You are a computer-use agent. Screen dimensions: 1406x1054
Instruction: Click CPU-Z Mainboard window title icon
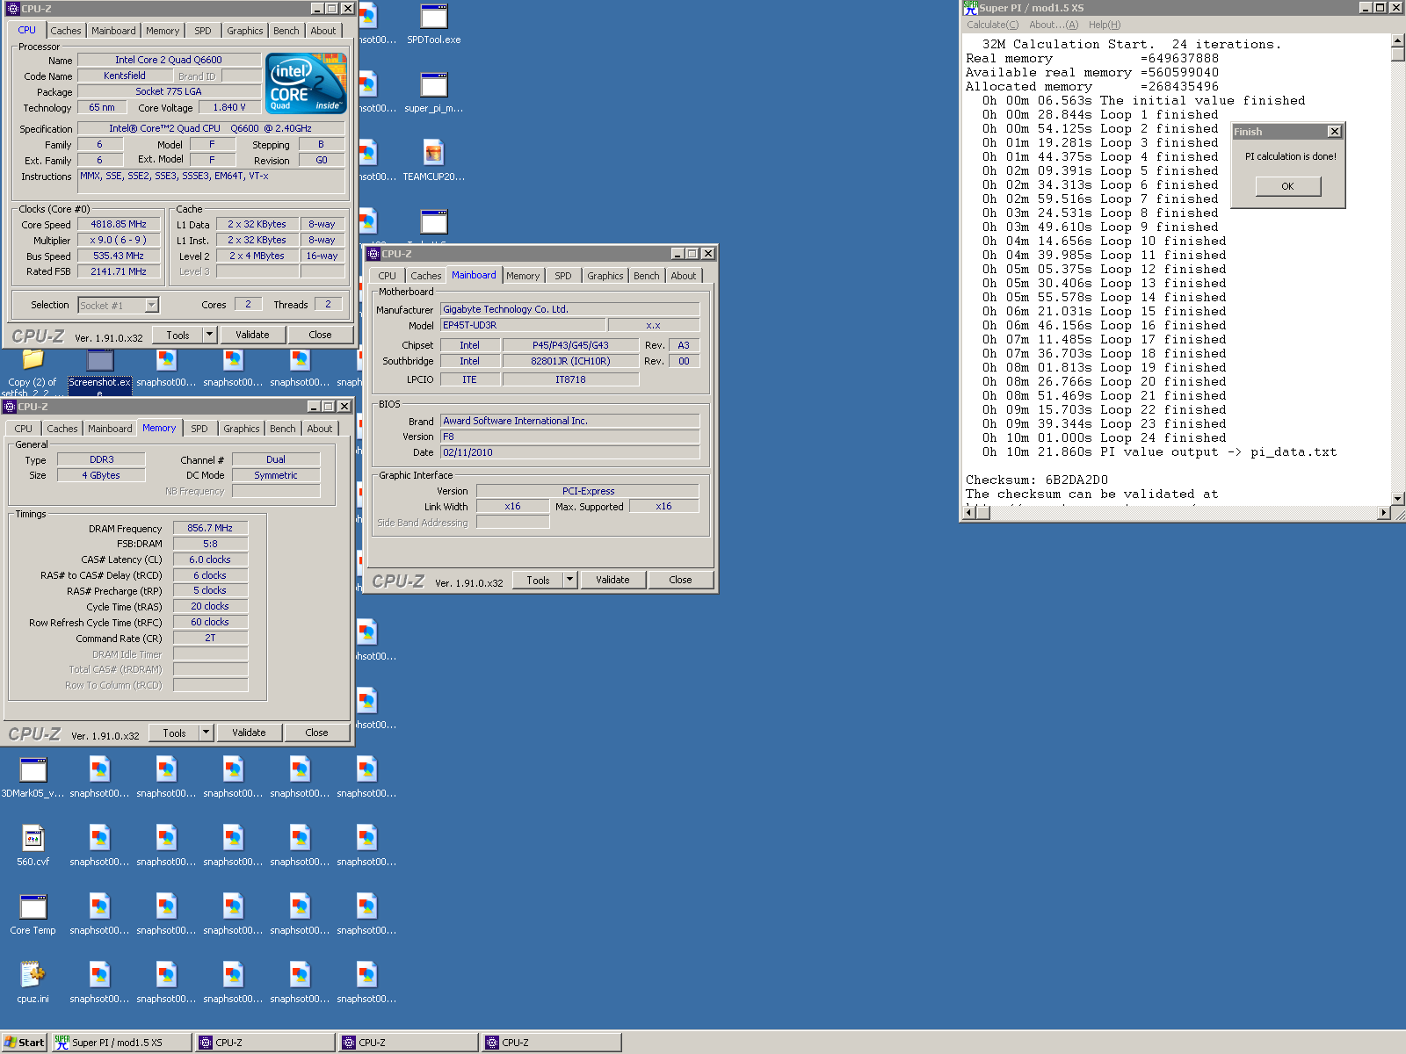(373, 254)
